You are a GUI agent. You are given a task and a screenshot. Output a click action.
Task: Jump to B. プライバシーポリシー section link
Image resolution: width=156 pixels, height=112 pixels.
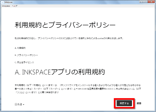tap(26, 55)
